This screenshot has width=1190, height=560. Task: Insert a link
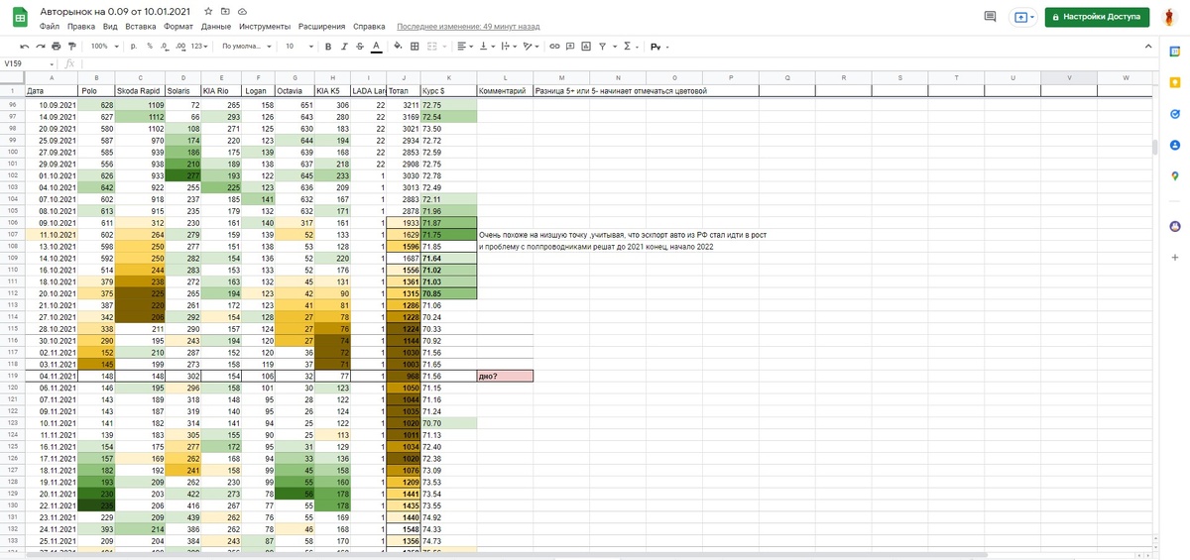pyautogui.click(x=555, y=46)
